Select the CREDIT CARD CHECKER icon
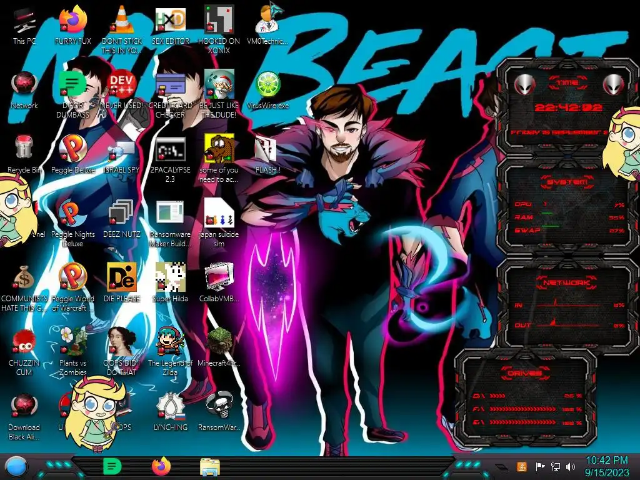Viewport: 640px width, 480px height. pyautogui.click(x=170, y=84)
